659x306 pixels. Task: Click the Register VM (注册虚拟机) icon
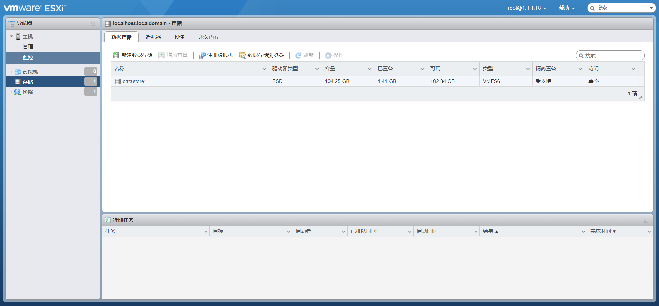pyautogui.click(x=202, y=55)
